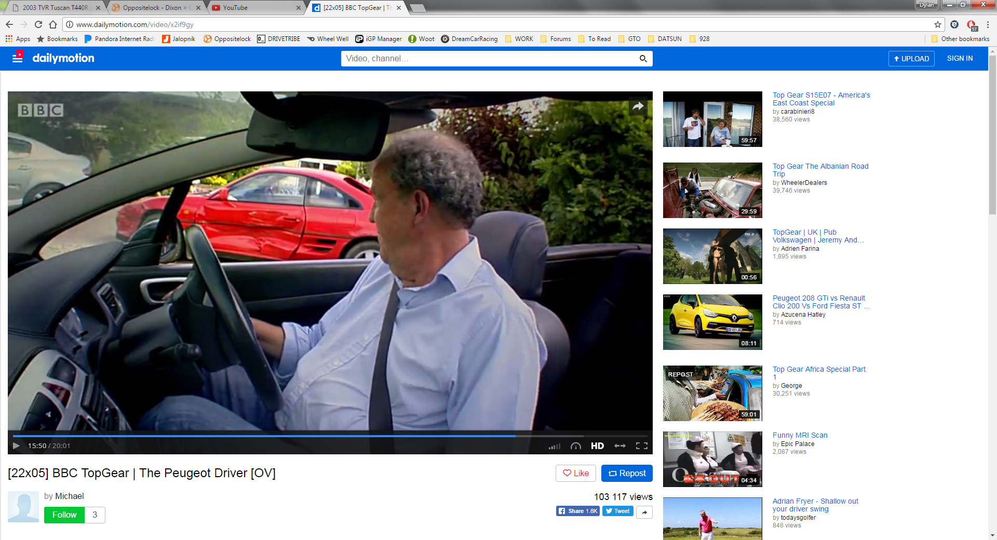997x540 pixels.
Task: Open Top Gear The Albanian Road Trip link
Action: point(820,170)
